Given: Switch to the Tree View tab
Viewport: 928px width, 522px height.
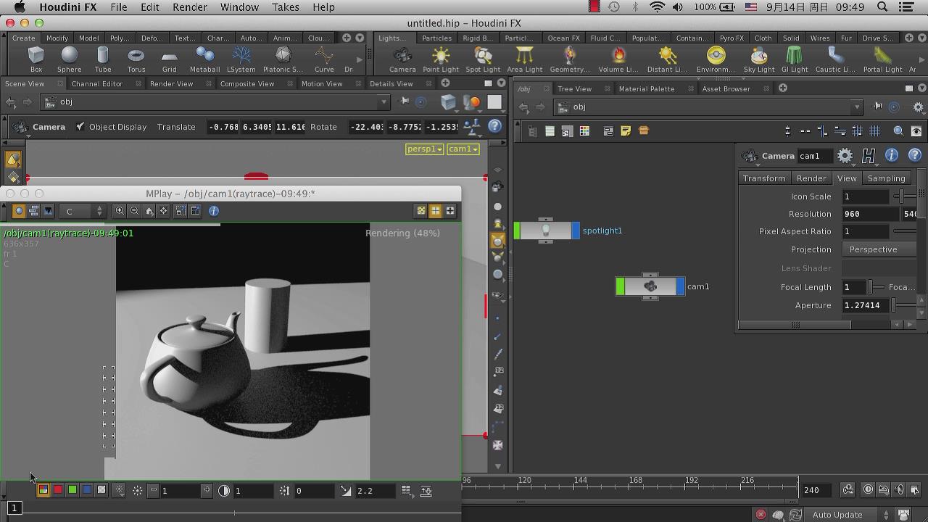Looking at the screenshot, I should tap(574, 88).
